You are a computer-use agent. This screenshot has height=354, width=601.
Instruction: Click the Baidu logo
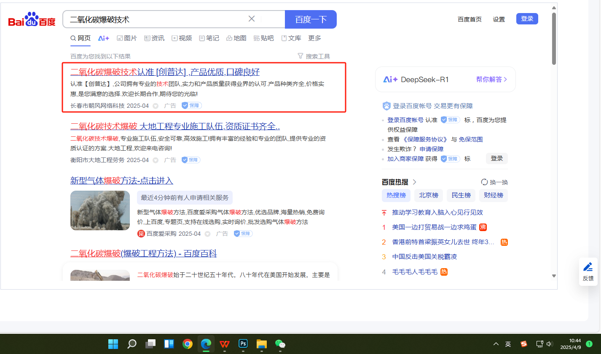point(32,20)
